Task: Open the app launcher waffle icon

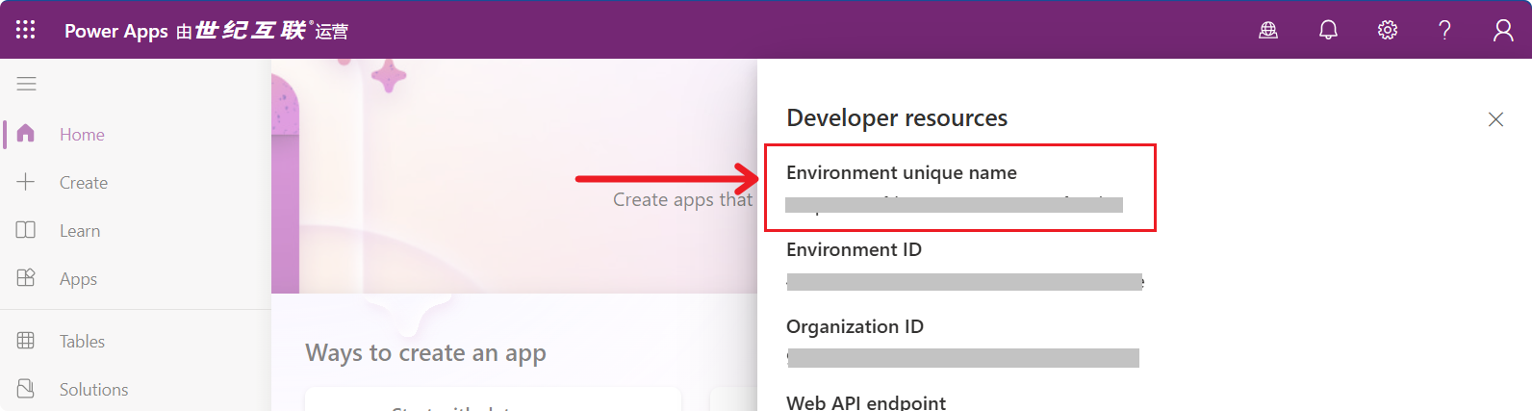Action: [26, 30]
